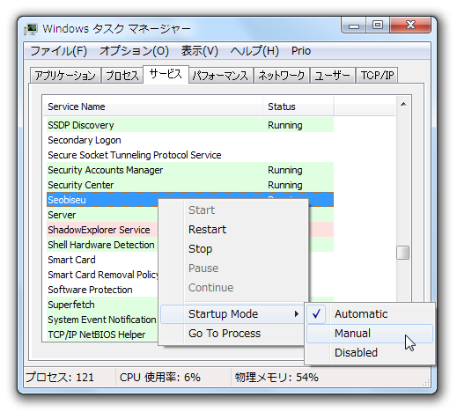
Task: Select the Security Accounts Manager row
Action: (x=190, y=170)
